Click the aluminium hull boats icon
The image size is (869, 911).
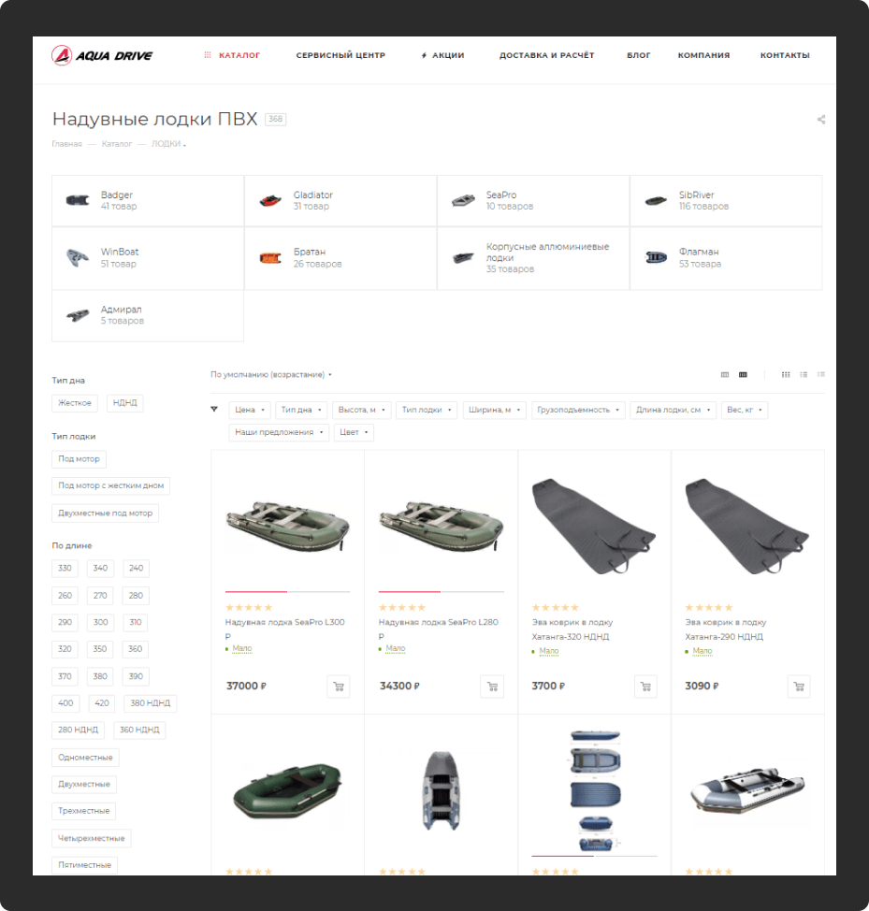point(463,257)
